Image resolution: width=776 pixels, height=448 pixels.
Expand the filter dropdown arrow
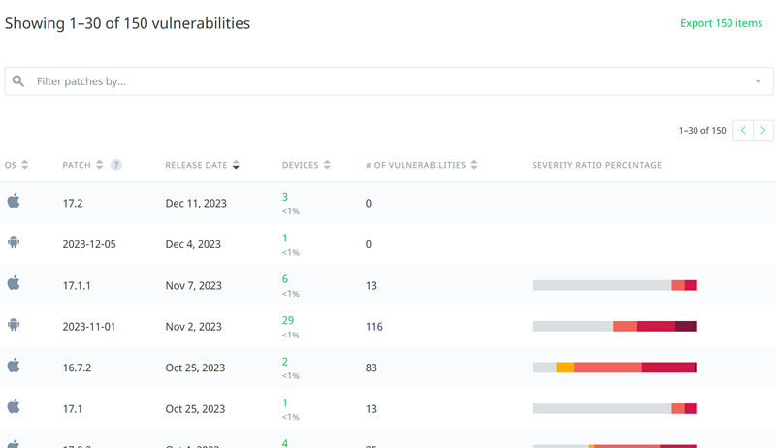(x=758, y=81)
